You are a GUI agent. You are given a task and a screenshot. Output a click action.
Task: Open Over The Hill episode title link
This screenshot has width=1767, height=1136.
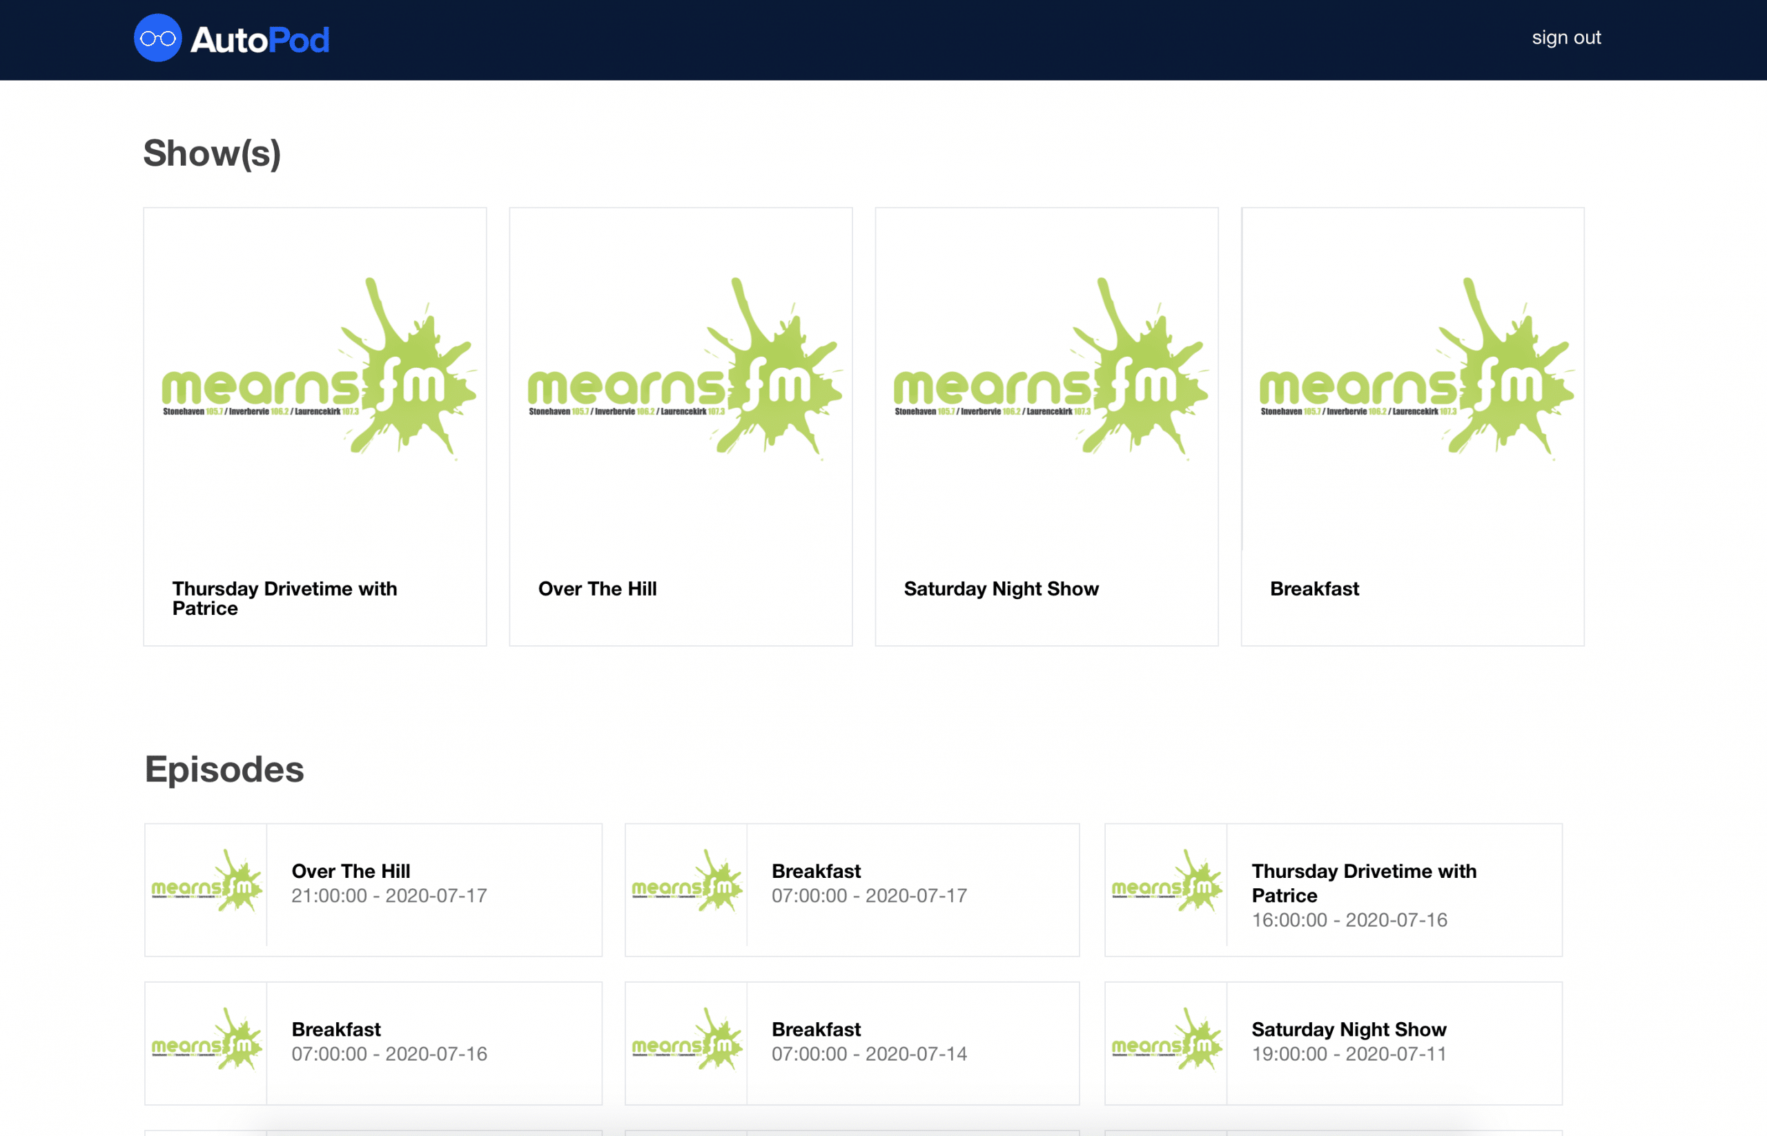point(351,871)
